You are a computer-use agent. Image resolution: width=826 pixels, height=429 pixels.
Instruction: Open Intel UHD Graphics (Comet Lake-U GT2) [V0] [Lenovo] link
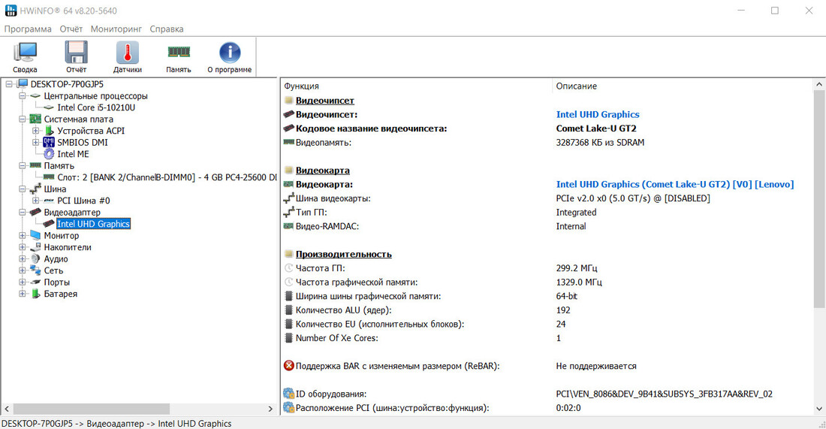point(675,185)
